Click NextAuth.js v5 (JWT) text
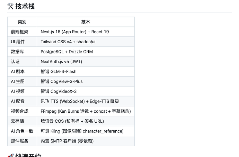Viewport: 239px width, 157px height. point(61,61)
